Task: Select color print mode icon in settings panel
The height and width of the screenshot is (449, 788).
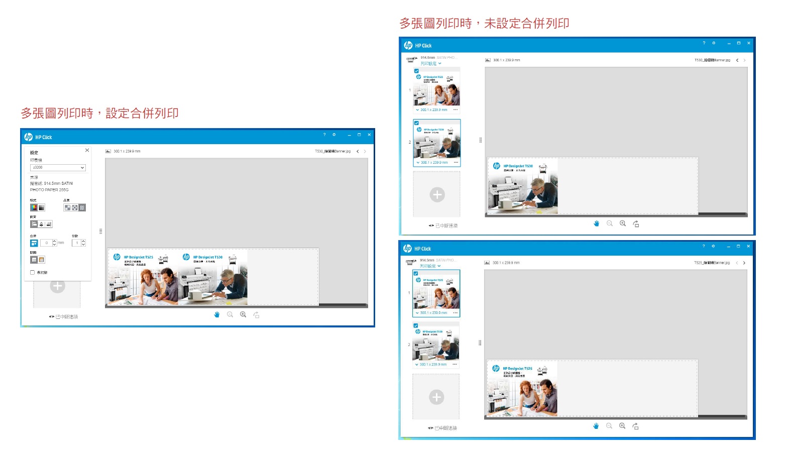Action: (x=34, y=207)
